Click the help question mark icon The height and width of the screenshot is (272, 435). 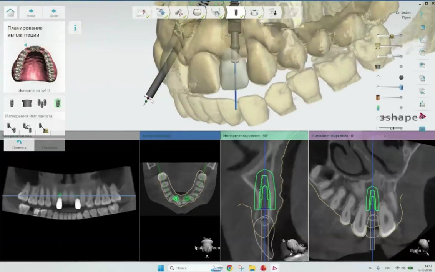(421, 15)
